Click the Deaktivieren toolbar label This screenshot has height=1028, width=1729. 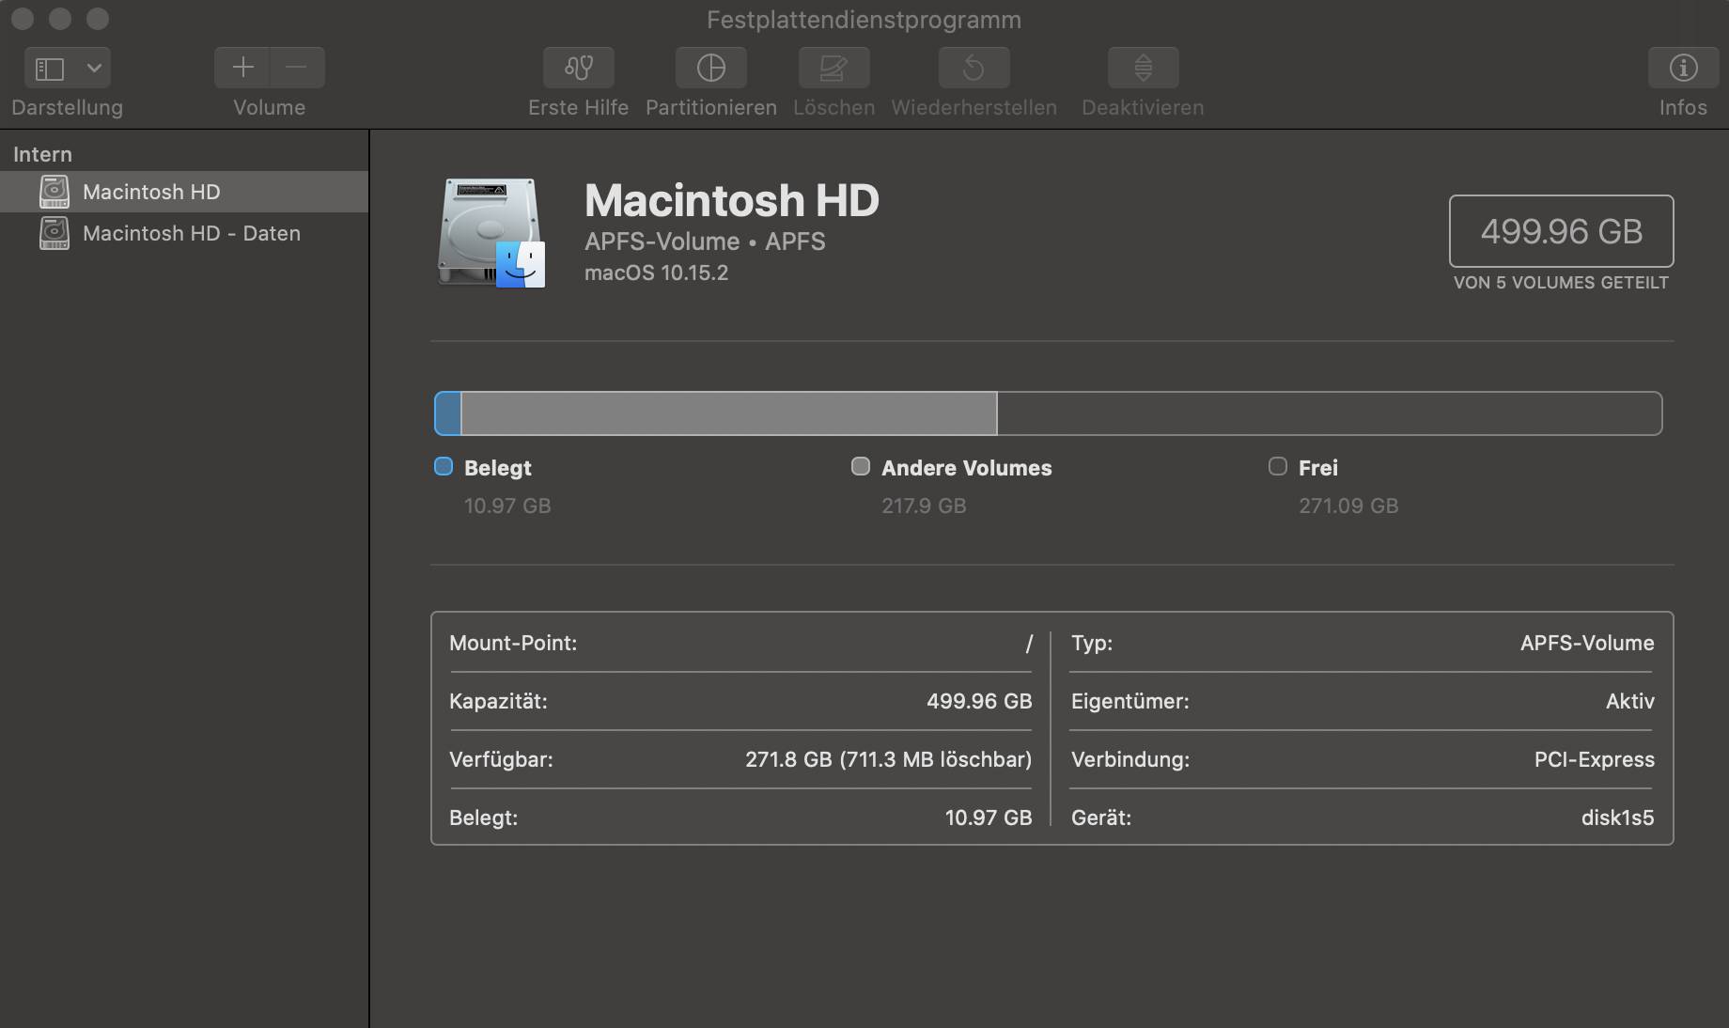1144,108
